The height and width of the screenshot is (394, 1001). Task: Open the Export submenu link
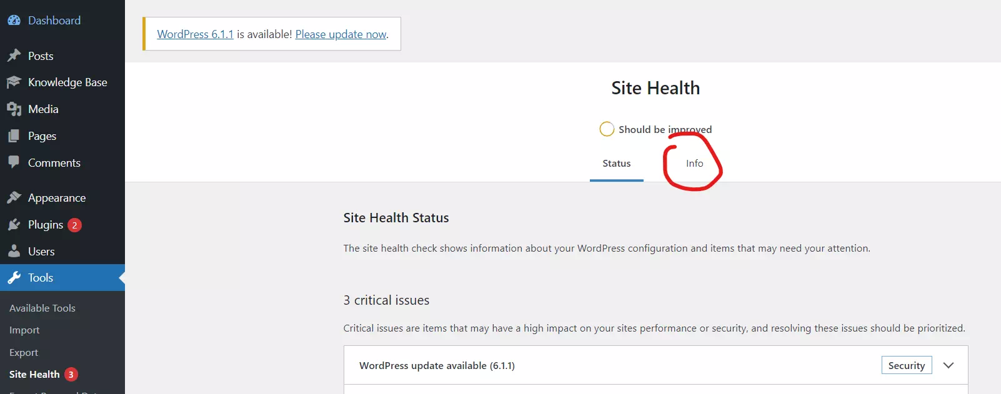click(24, 353)
